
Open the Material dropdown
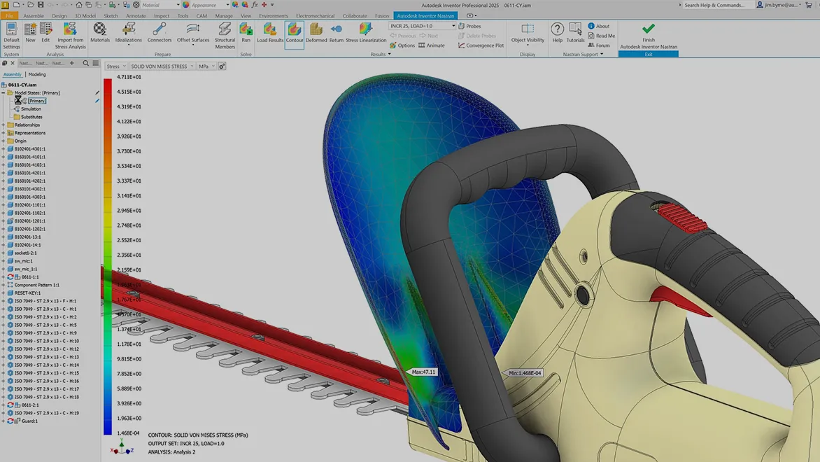click(160, 5)
